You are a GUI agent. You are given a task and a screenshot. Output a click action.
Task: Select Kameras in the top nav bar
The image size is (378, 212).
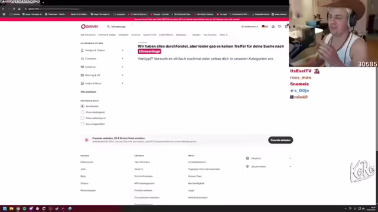tap(136, 35)
